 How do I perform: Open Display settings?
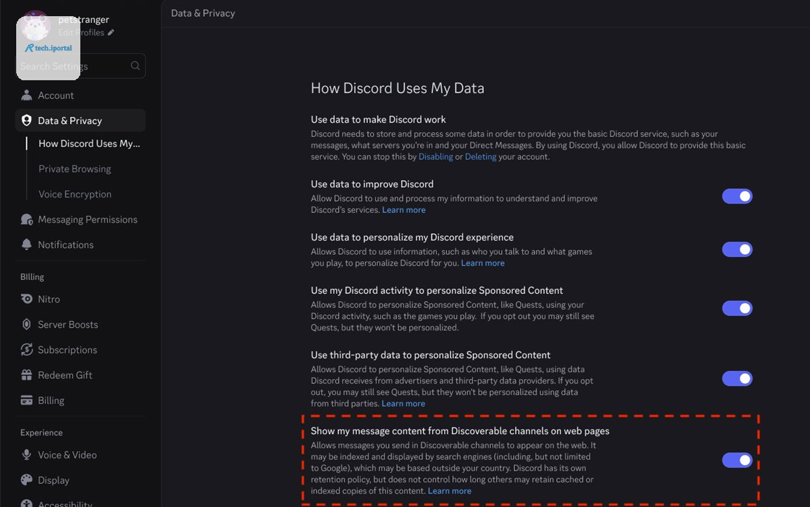pyautogui.click(x=80, y=480)
